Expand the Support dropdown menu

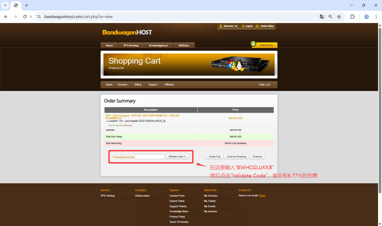153,85
